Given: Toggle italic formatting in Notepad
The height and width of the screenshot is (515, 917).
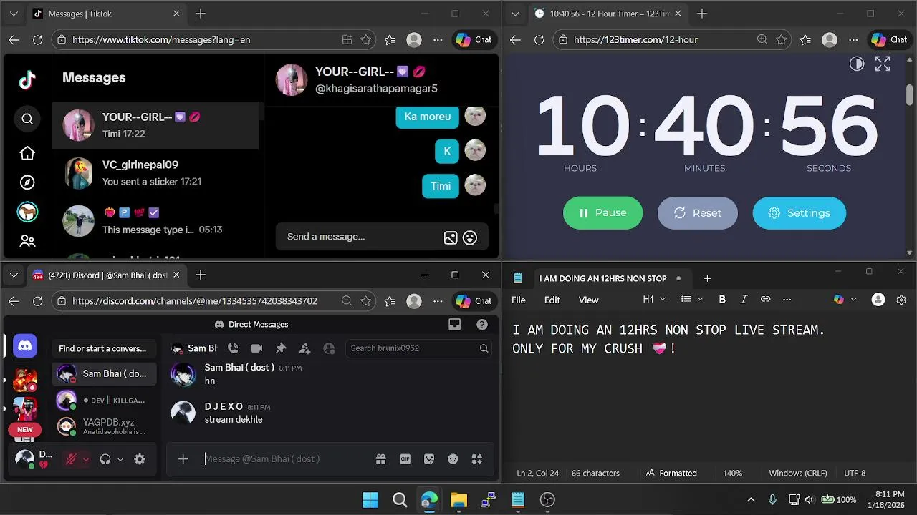Looking at the screenshot, I should (744, 300).
